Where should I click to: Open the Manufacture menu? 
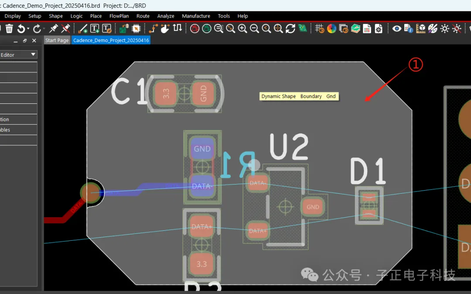coord(196,16)
